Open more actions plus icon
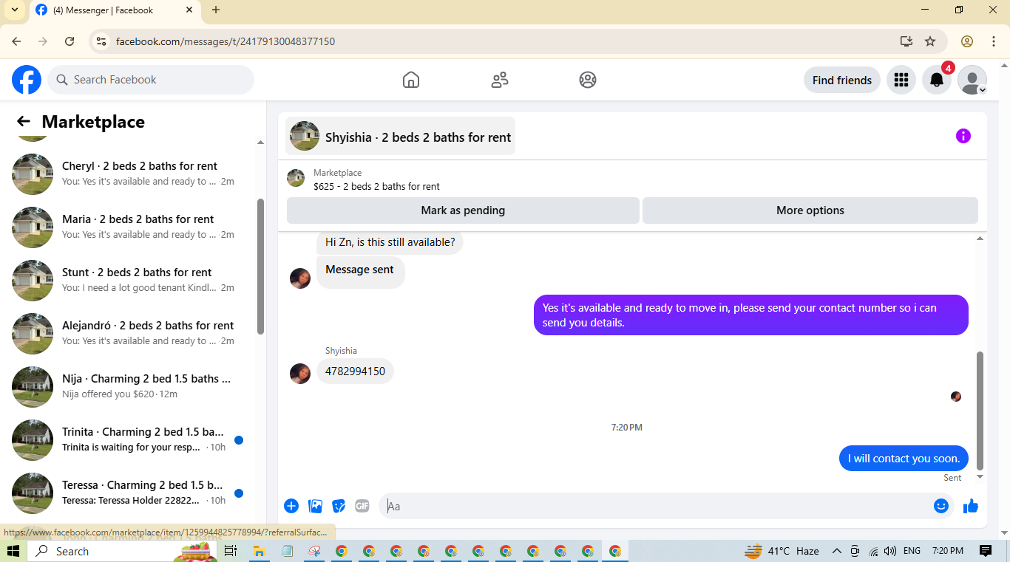 [291, 506]
